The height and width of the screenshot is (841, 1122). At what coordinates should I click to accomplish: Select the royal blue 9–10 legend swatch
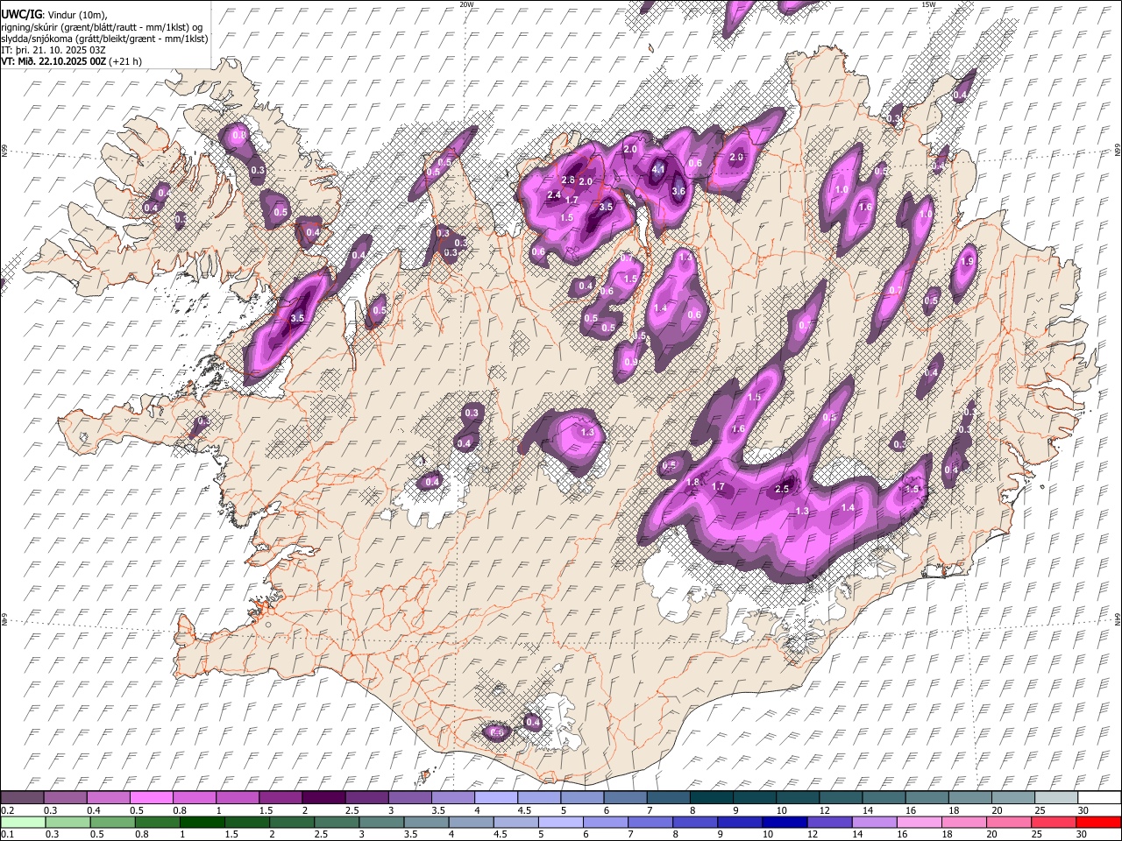(x=740, y=822)
